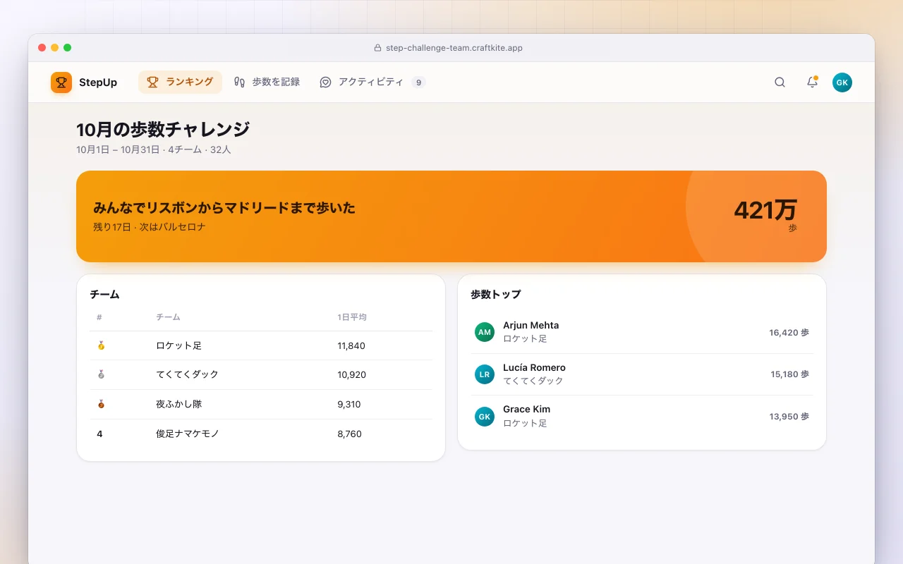This screenshot has width=903, height=564.
Task: Click the gold medal icon for ロケット足
Action: coord(101,345)
